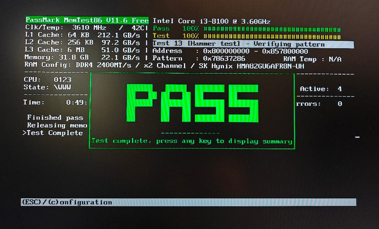Click the Pattern 0x78637286 value

[224, 59]
